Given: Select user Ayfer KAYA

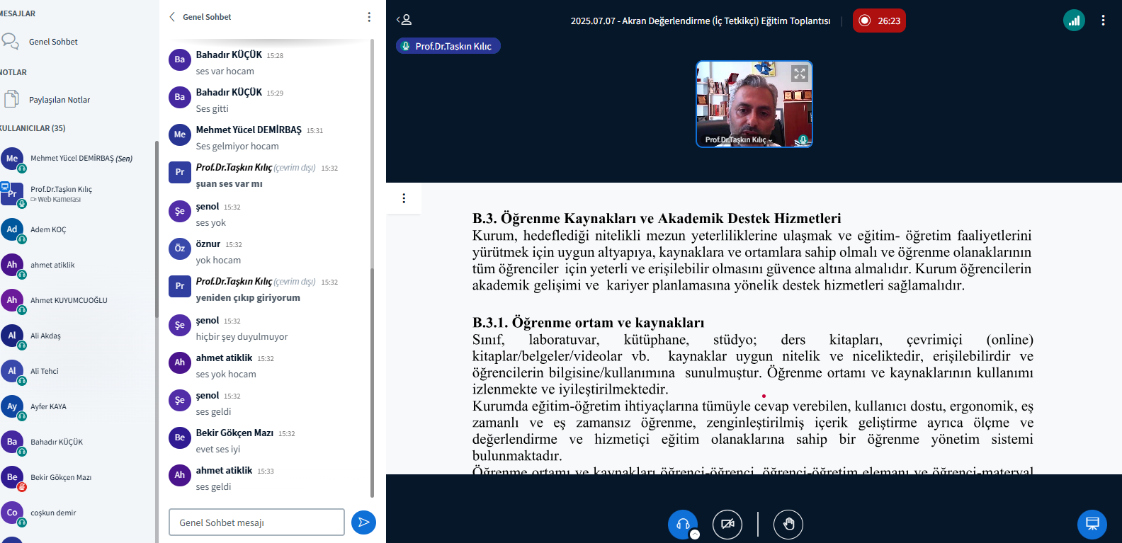Looking at the screenshot, I should point(76,406).
